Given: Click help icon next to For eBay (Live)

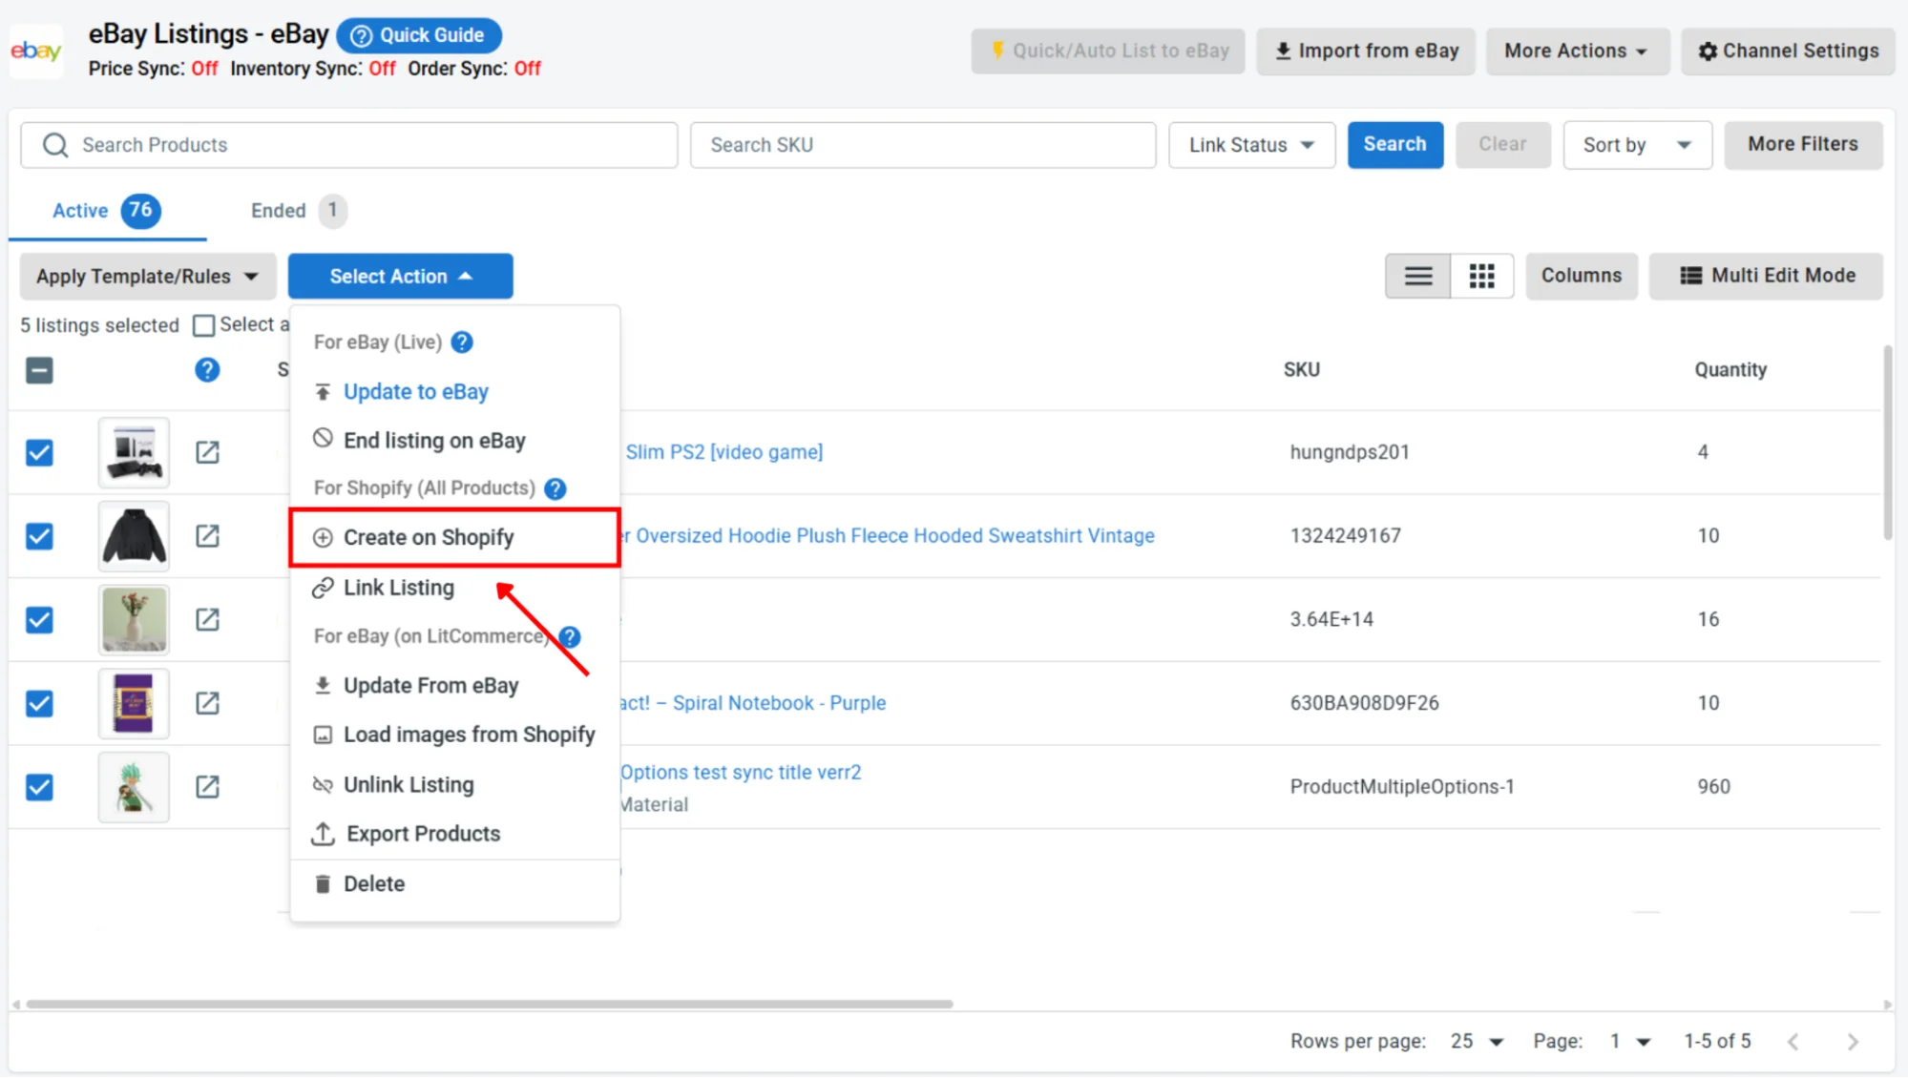Looking at the screenshot, I should tap(462, 342).
